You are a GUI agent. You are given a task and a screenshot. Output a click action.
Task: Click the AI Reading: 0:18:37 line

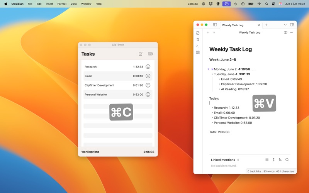[x=235, y=89]
